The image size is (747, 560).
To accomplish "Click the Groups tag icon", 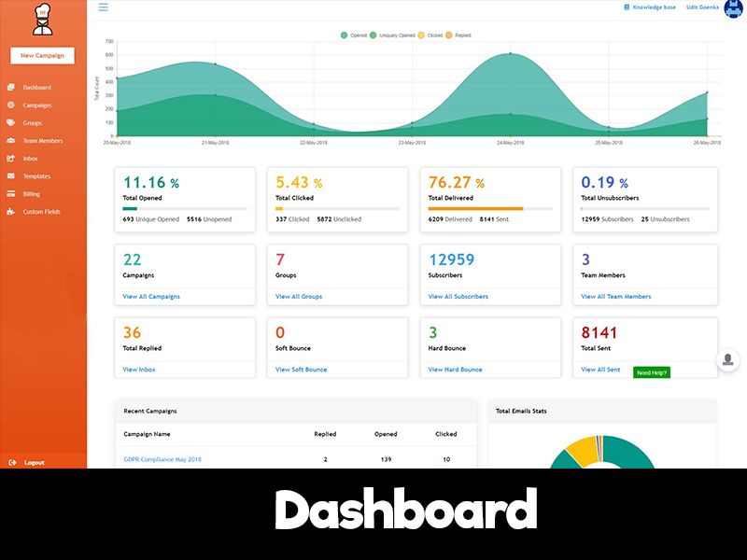I will 11,122.
